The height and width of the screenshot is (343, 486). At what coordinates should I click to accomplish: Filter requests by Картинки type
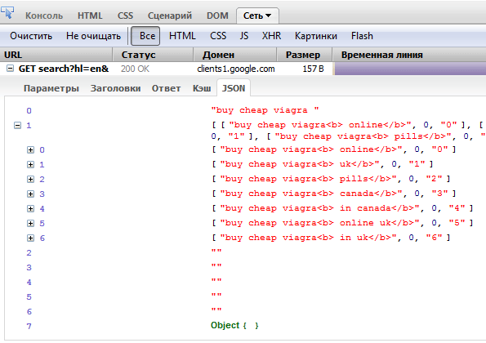click(x=316, y=36)
